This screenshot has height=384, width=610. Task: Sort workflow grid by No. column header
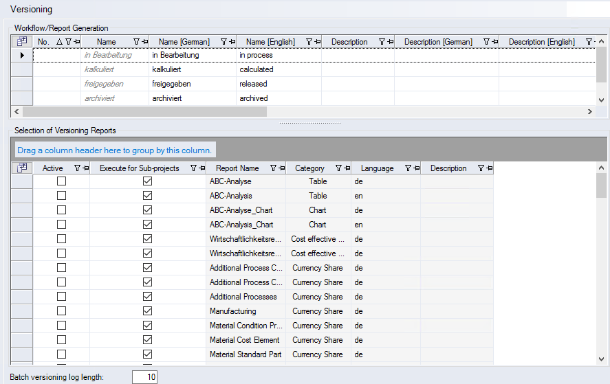pyautogui.click(x=44, y=42)
